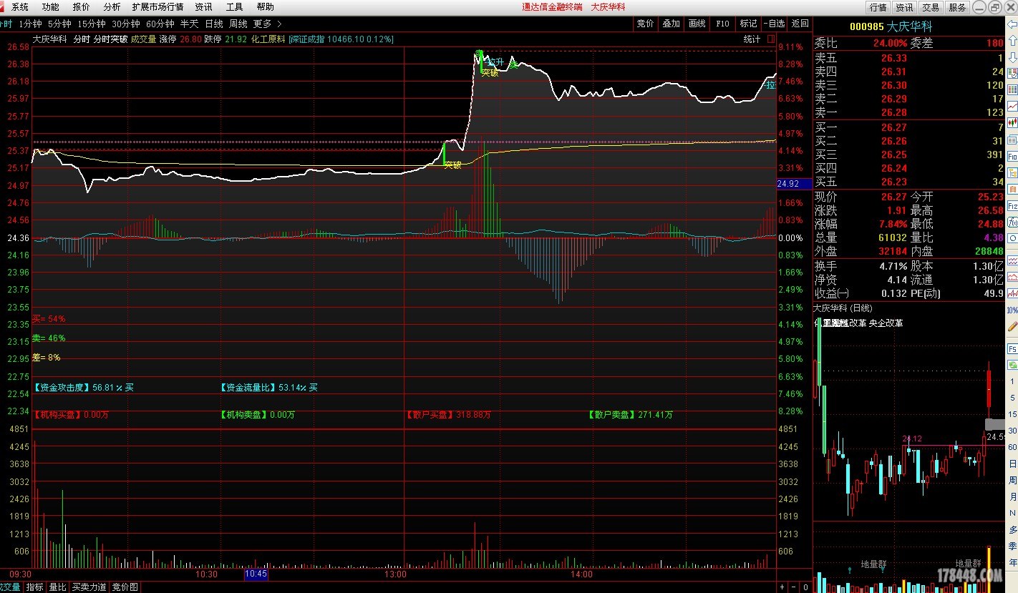This screenshot has height=593, width=1018.
Task: Click the stock code 000985 大庆华科
Action: click(891, 26)
